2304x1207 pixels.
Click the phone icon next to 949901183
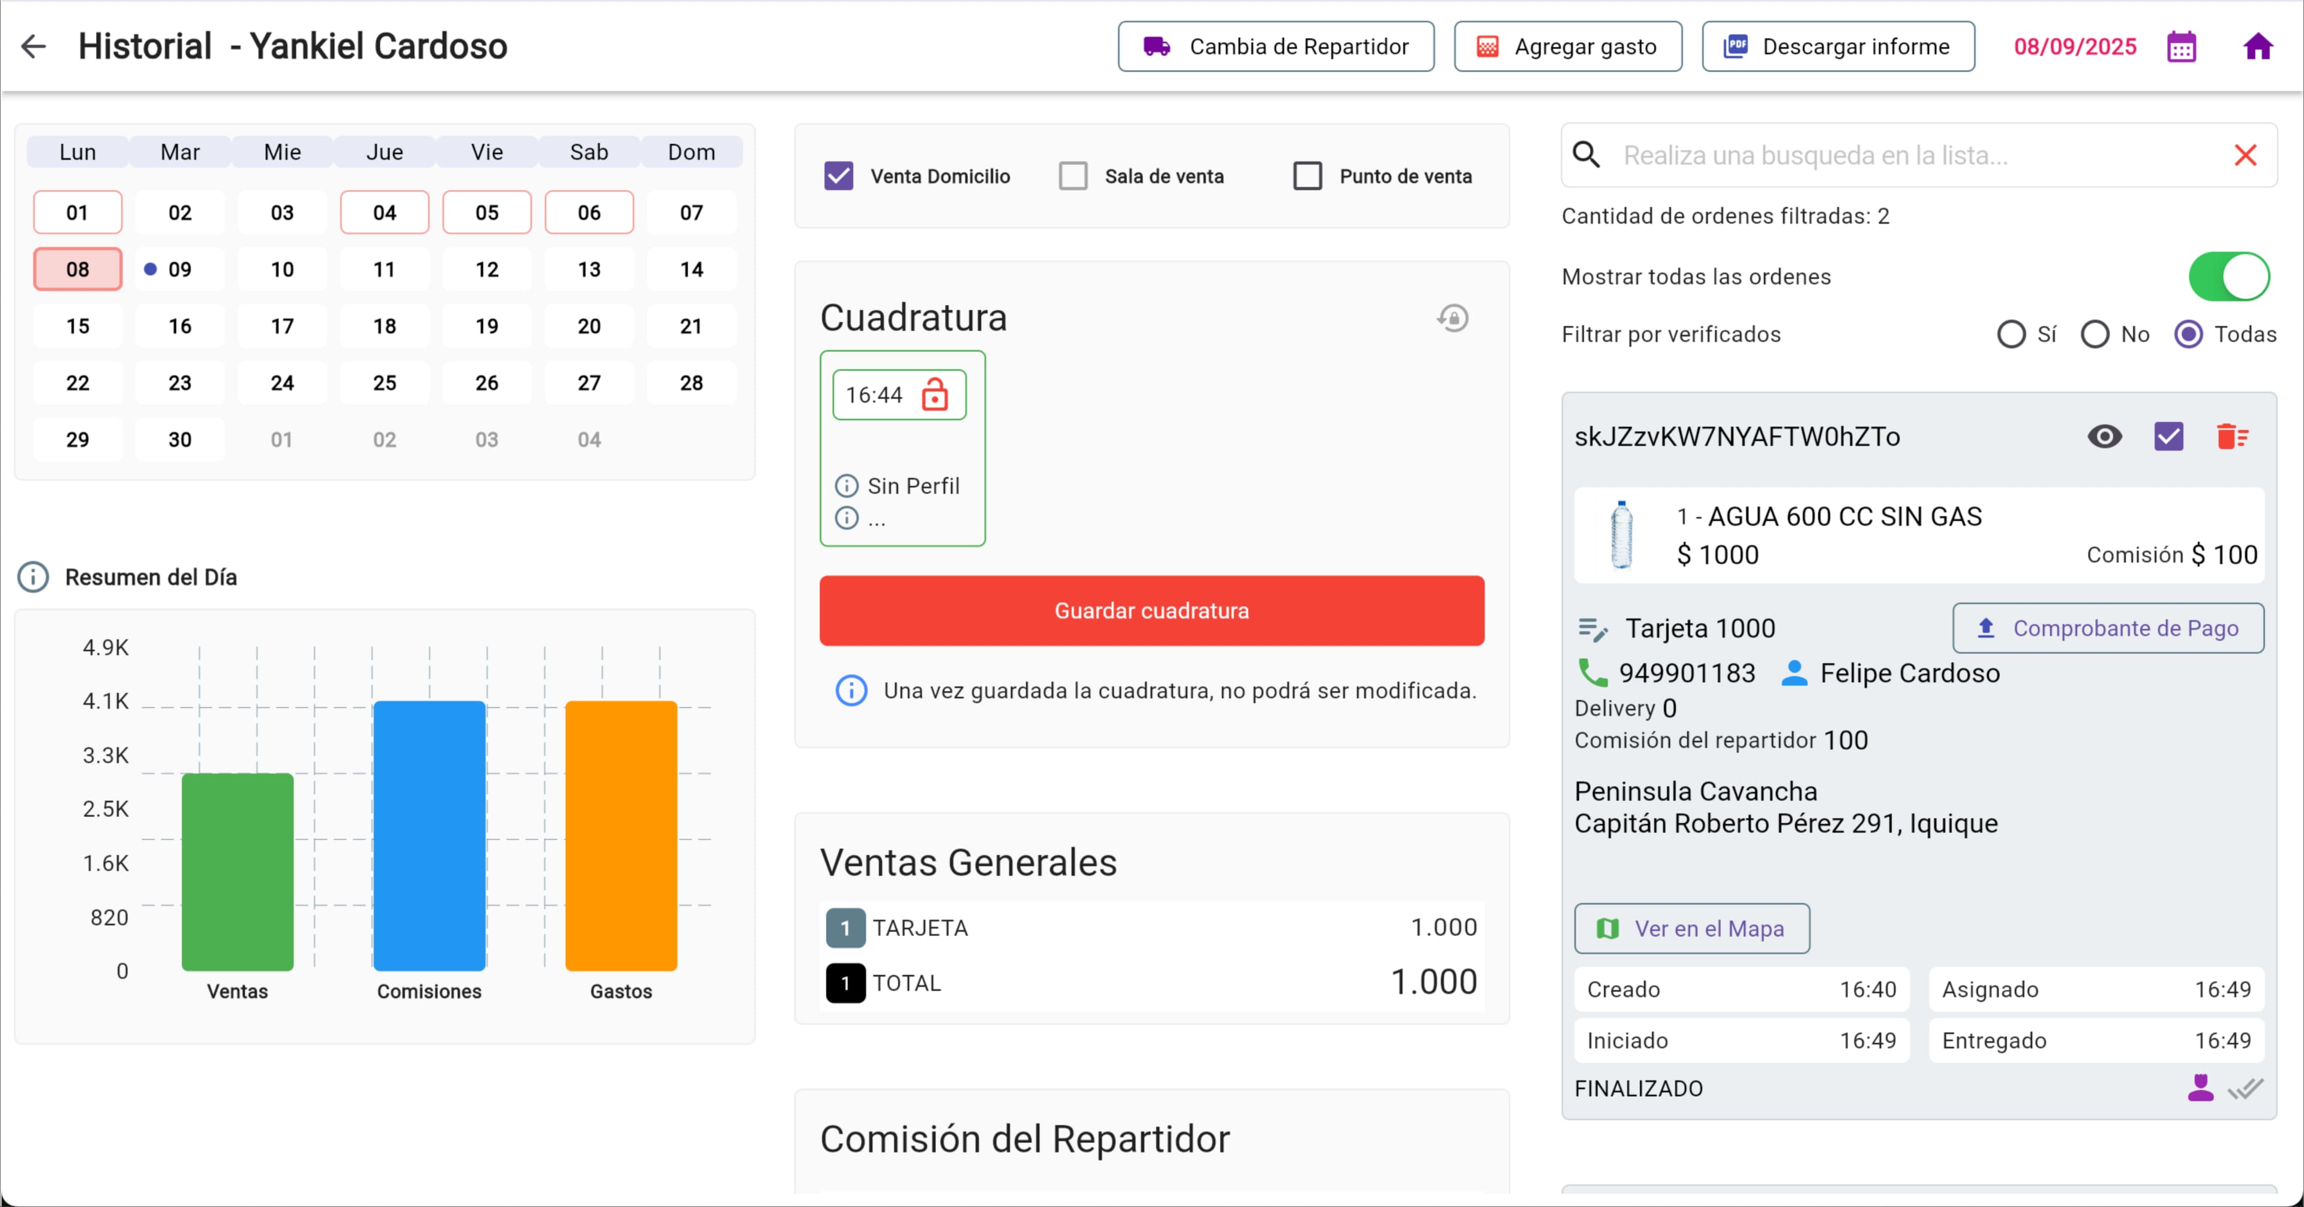[x=1594, y=672]
